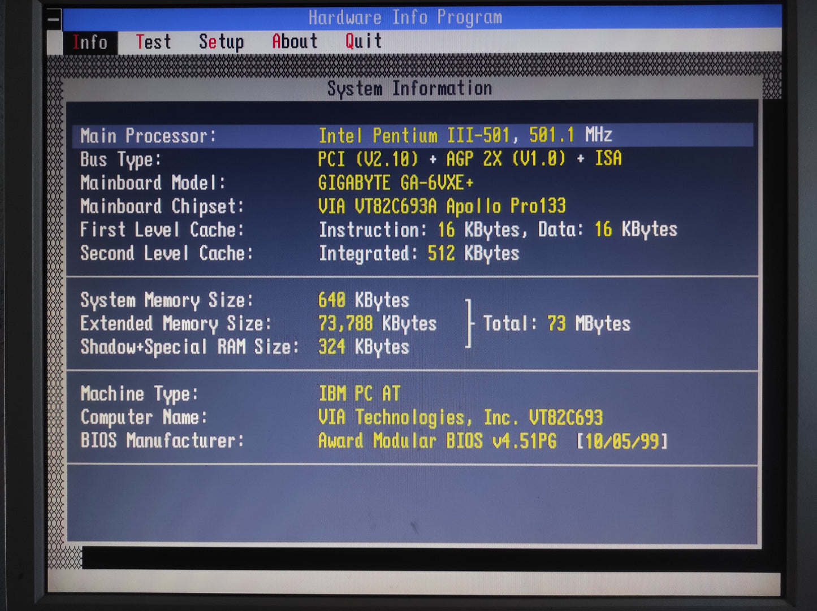Click the BIOS date "[10/05/99]"
Screen dimensions: 817x611
coord(623,441)
